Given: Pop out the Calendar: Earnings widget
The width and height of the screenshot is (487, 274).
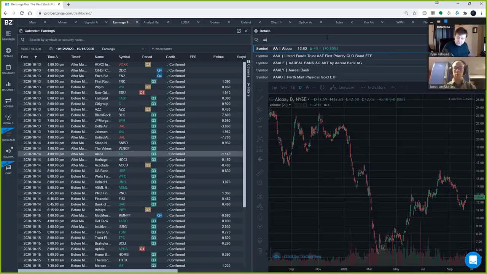Looking at the screenshot, I should [239, 31].
